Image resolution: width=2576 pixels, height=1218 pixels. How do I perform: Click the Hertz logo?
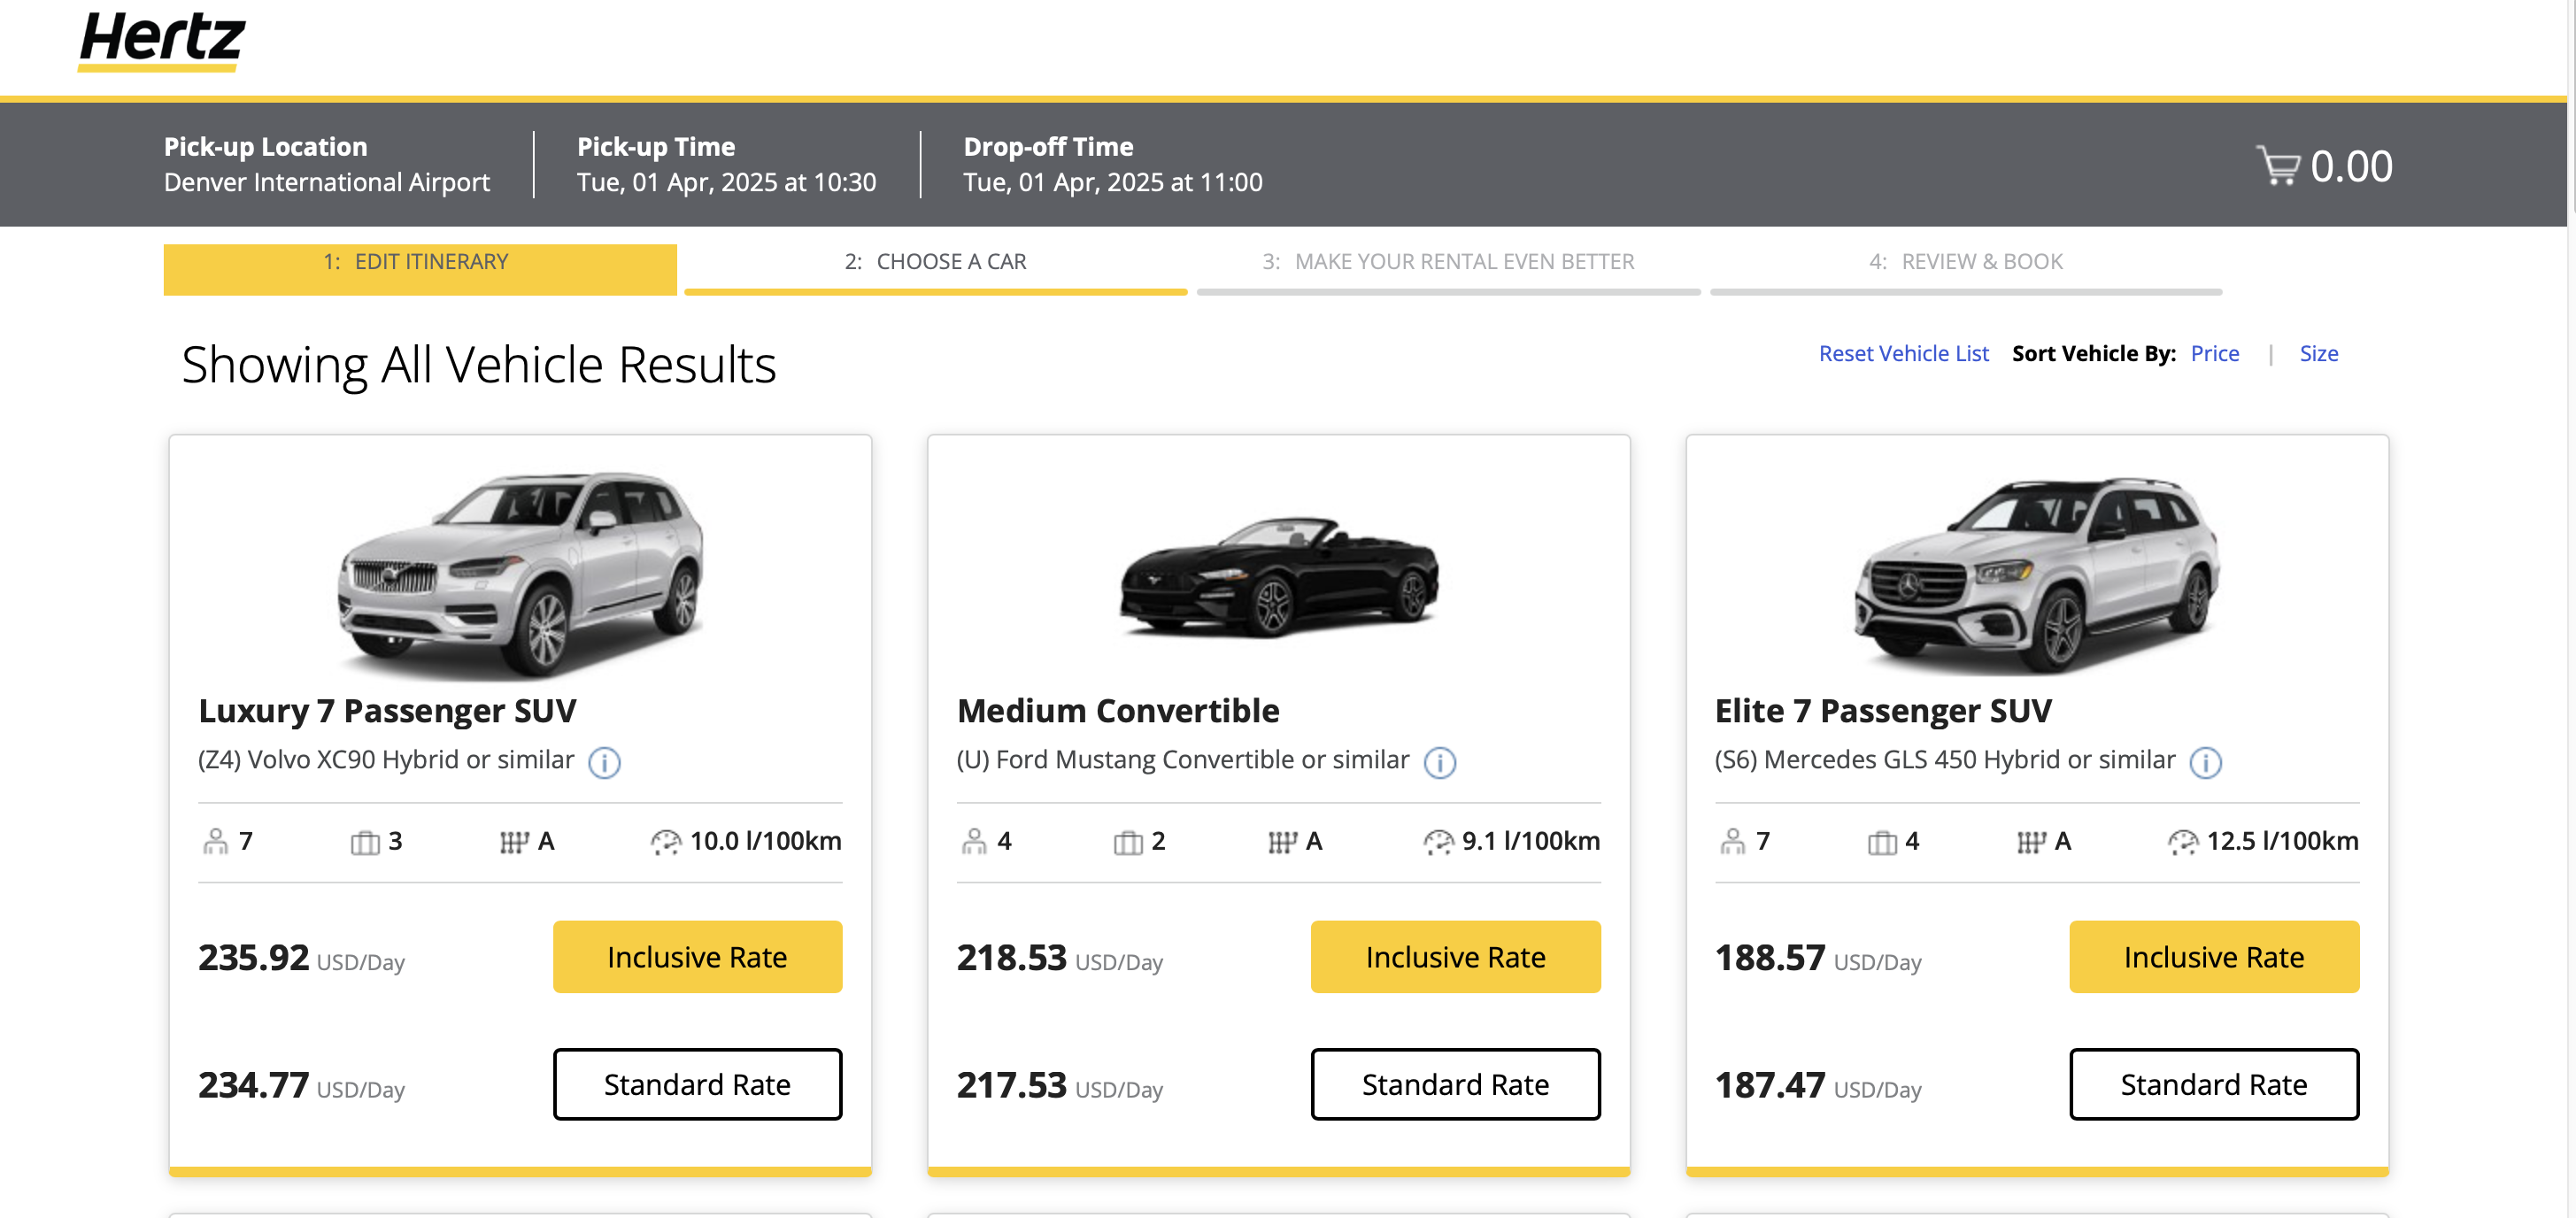point(161,41)
